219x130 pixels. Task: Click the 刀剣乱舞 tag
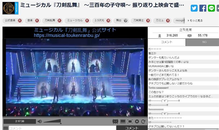click(50, 20)
